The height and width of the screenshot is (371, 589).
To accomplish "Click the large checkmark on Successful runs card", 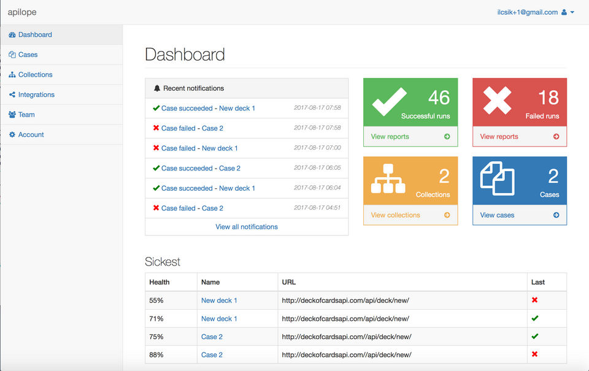I will (389, 101).
